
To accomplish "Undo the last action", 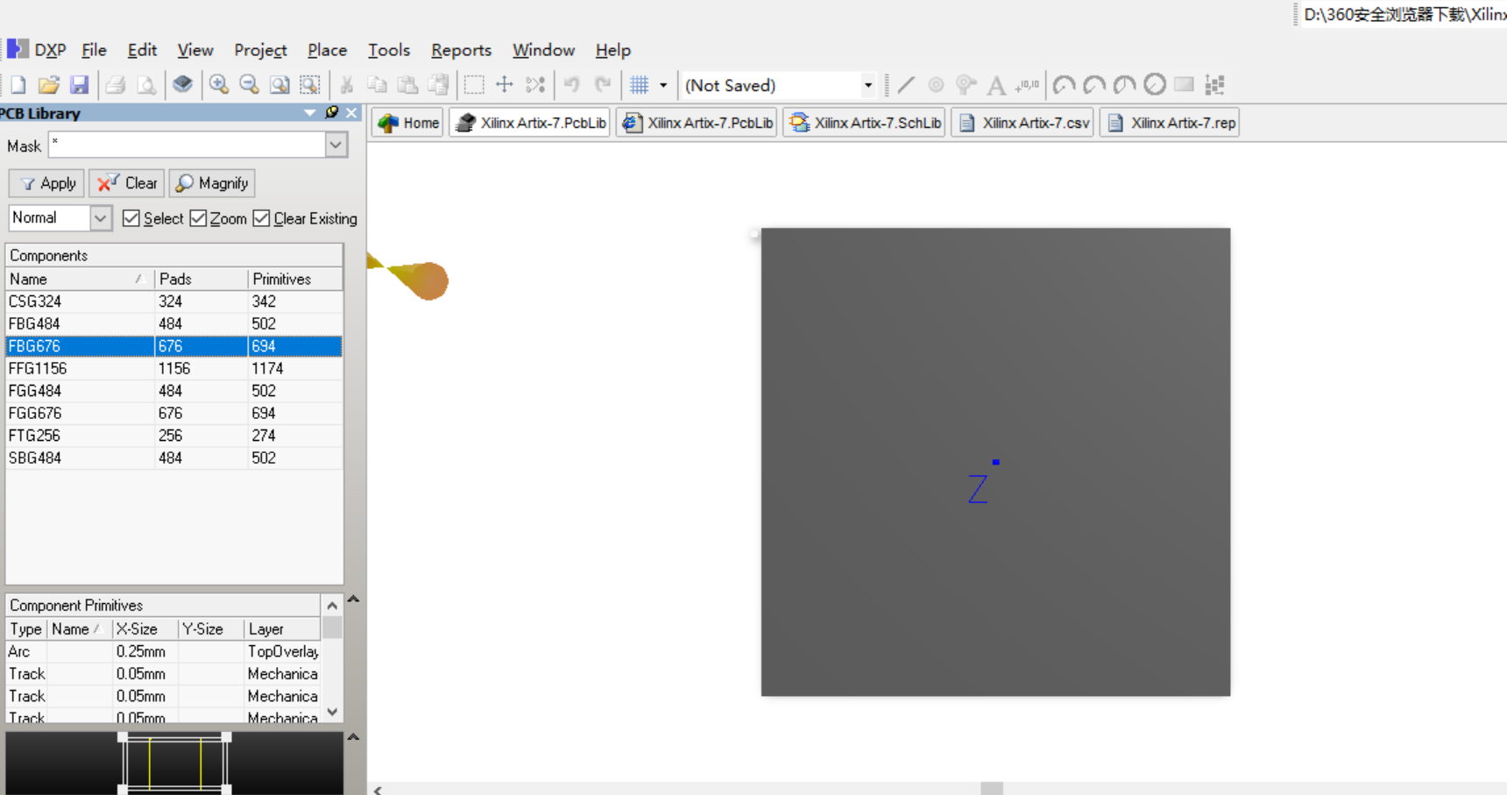I will (572, 85).
